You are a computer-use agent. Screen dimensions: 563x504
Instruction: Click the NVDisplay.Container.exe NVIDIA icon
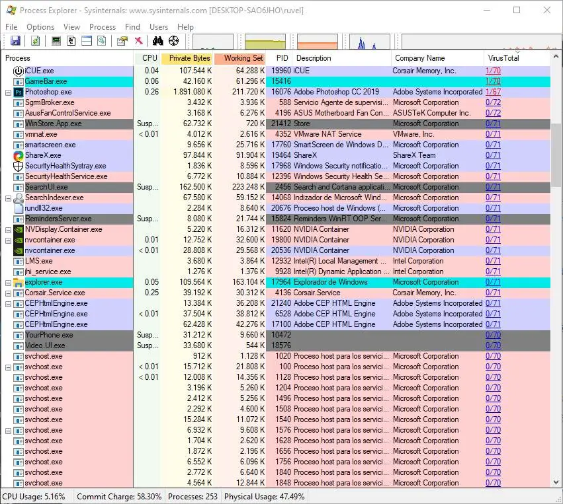[19, 229]
